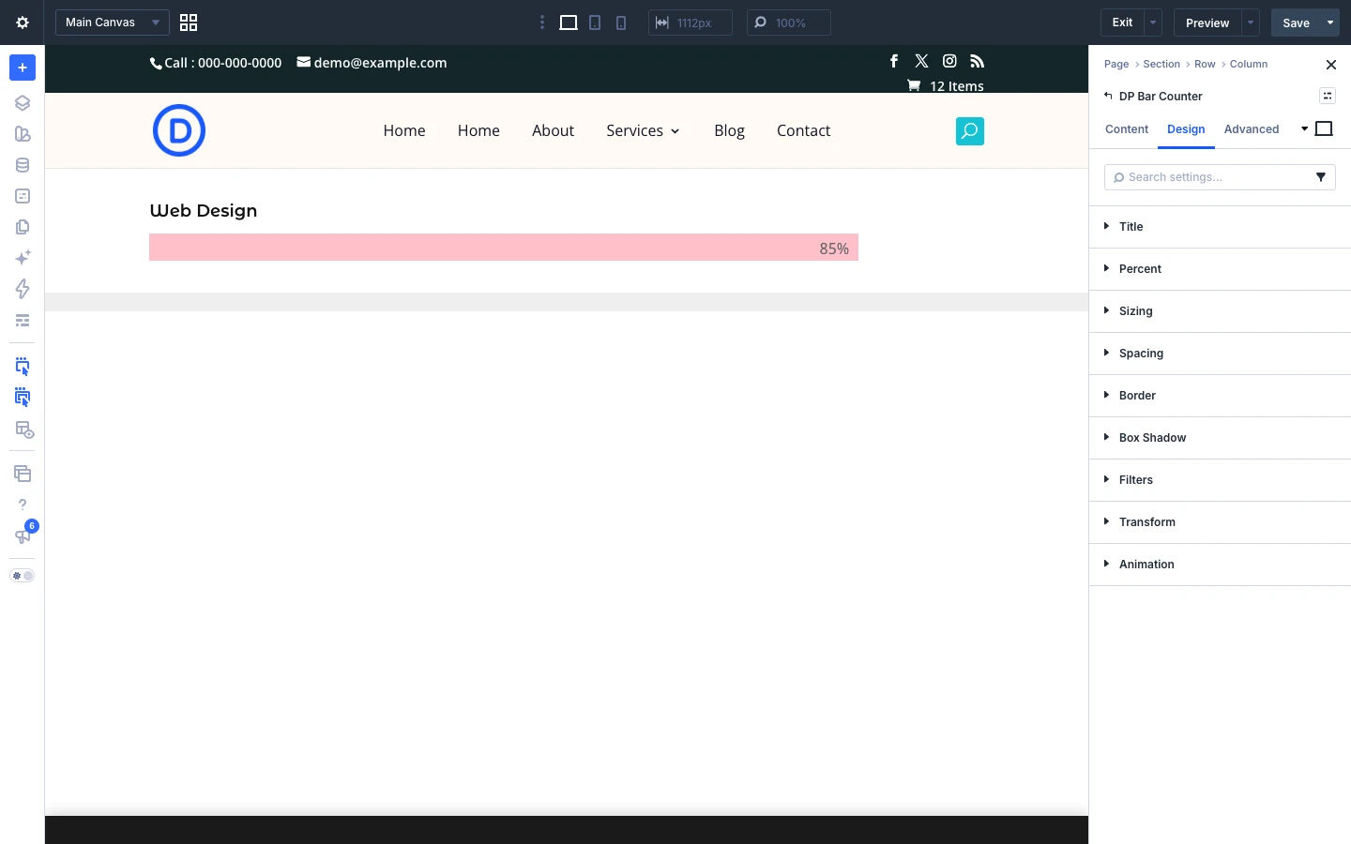This screenshot has width=1351, height=844.
Task: Click the boxed icon right of DP Bar Counter
Action: pyautogui.click(x=1328, y=96)
